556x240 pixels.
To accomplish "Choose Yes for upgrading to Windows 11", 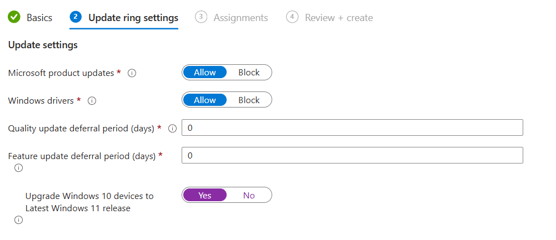I will tap(204, 195).
